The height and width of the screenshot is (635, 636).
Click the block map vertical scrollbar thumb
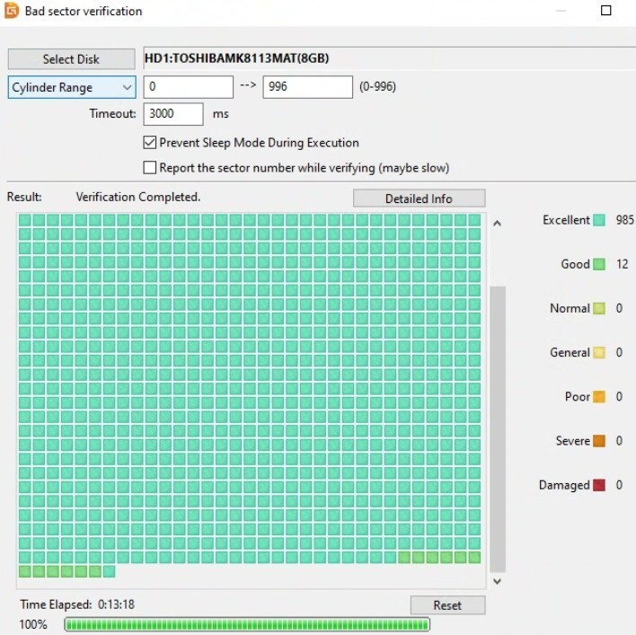498,429
